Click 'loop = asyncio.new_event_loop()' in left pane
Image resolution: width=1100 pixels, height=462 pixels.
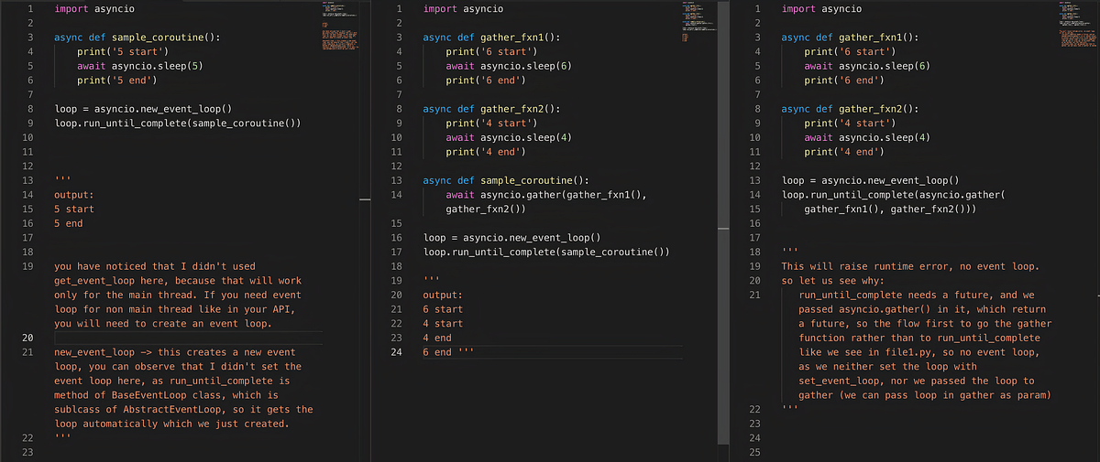tap(143, 109)
